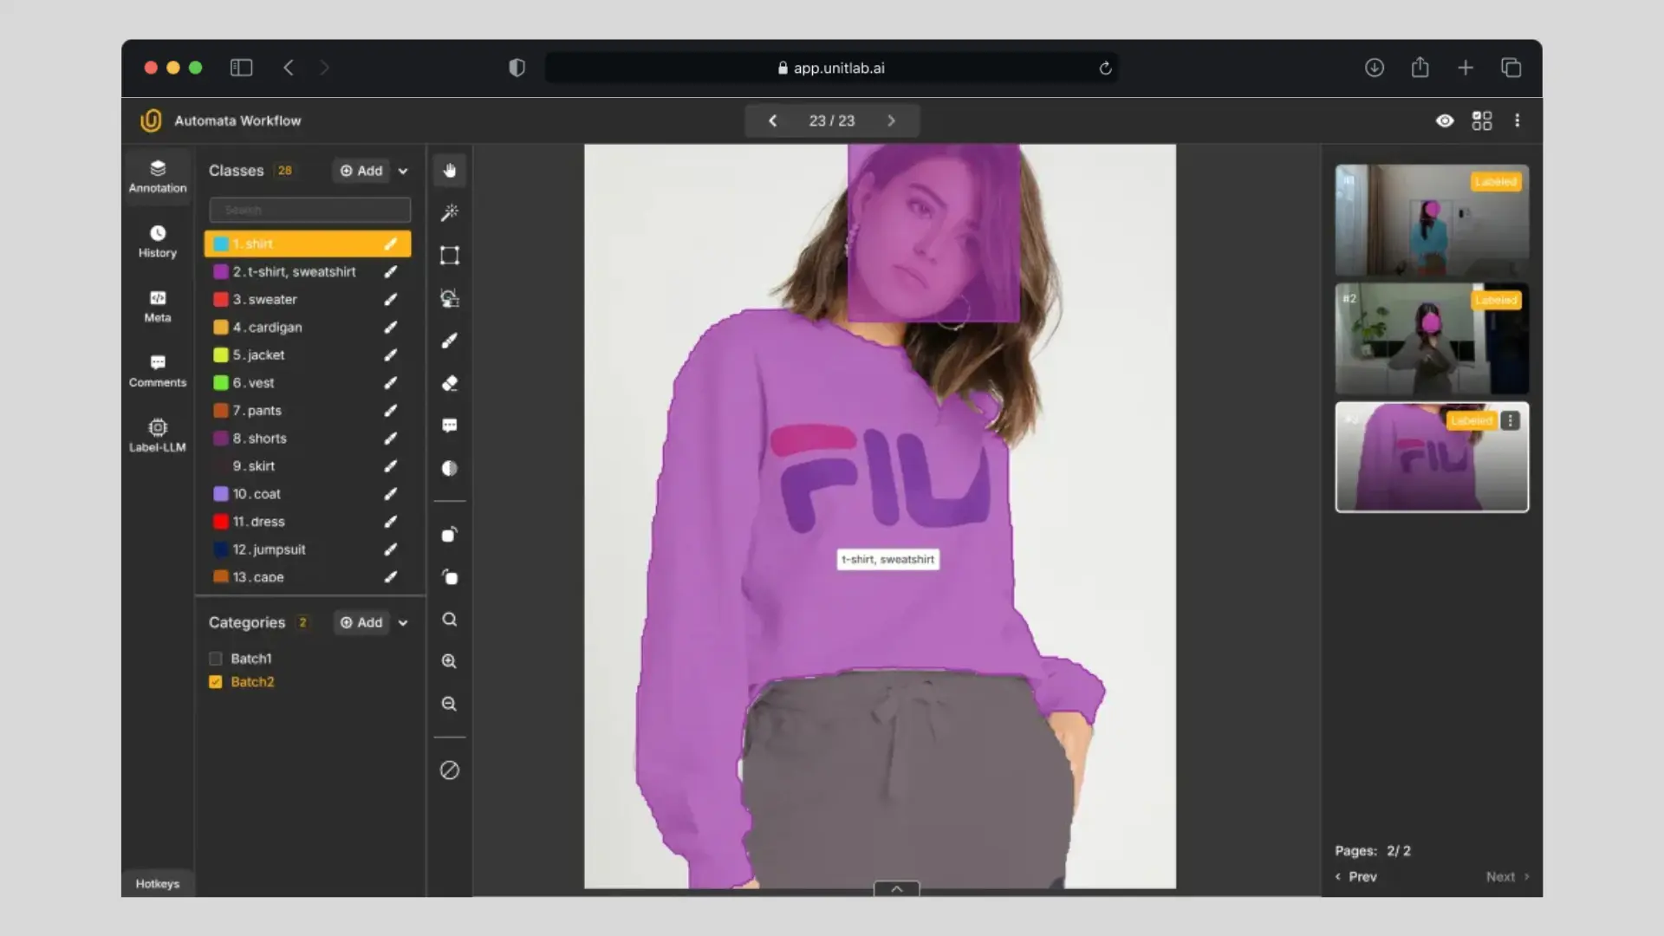Open the History sidebar tab
Image resolution: width=1664 pixels, height=936 pixels.
click(157, 241)
